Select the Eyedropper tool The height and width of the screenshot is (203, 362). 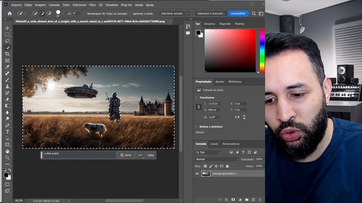coord(7,67)
